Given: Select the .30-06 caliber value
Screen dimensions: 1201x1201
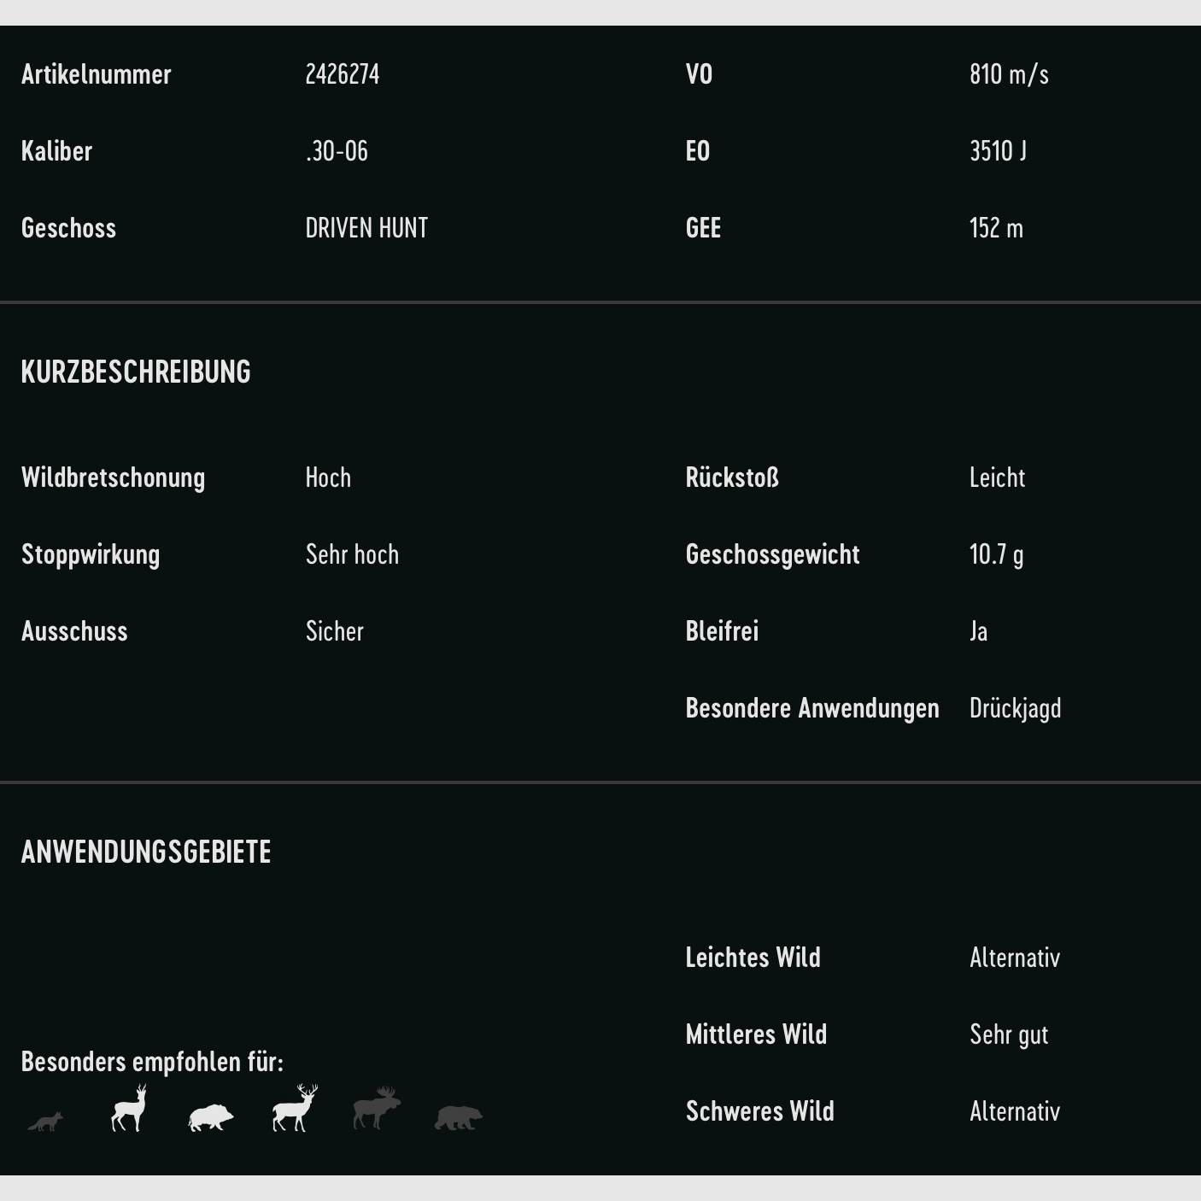Looking at the screenshot, I should (x=337, y=151).
